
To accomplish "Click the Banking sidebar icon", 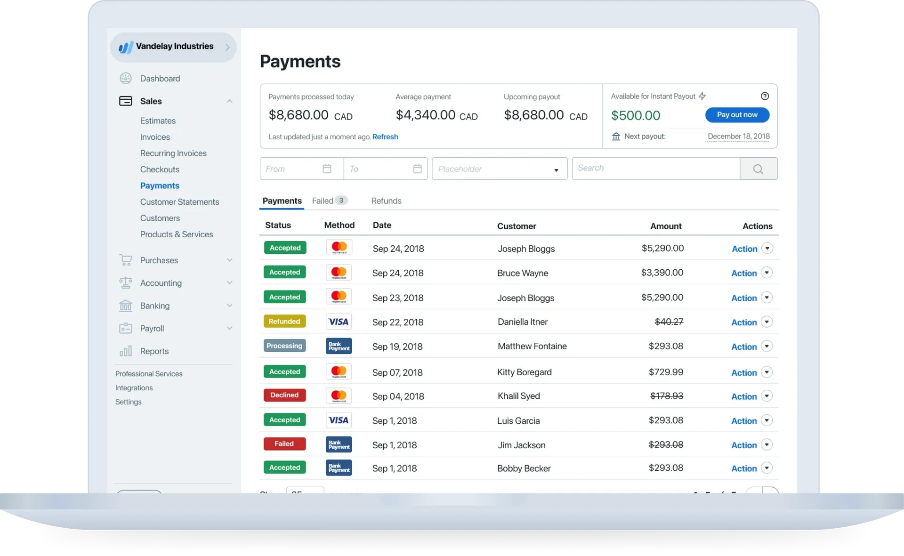I will tap(126, 305).
